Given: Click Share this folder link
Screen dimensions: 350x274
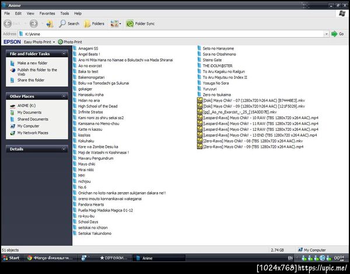Looking at the screenshot, I should tap(31, 80).
